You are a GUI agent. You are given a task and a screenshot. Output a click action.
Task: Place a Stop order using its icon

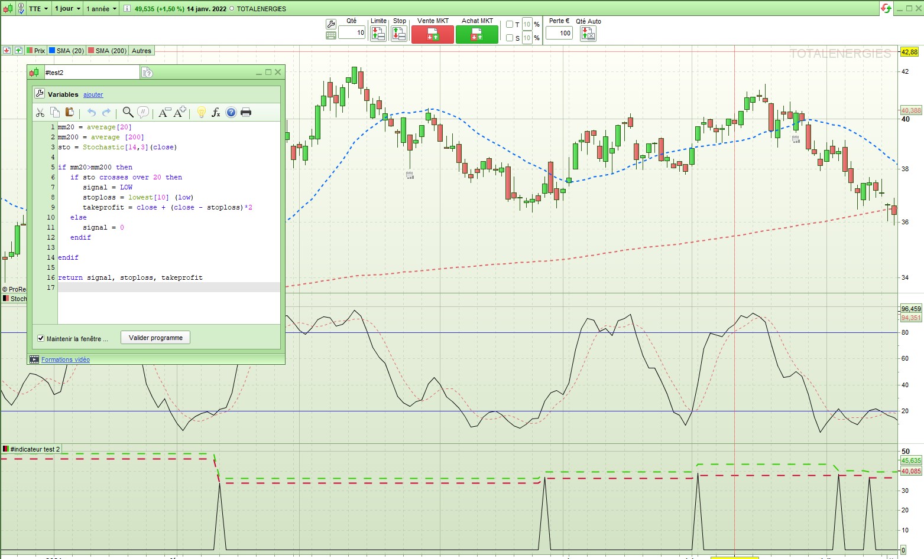click(x=400, y=34)
